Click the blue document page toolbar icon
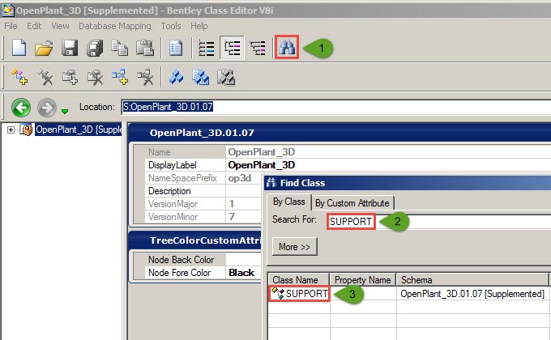The width and height of the screenshot is (551, 340). (175, 48)
